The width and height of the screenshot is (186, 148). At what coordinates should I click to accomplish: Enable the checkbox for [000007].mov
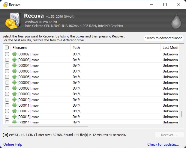click(x=7, y=83)
